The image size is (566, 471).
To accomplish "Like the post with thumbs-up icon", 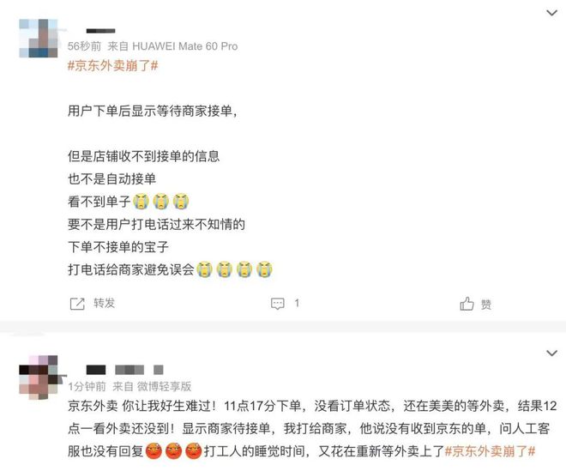I will click(x=467, y=304).
